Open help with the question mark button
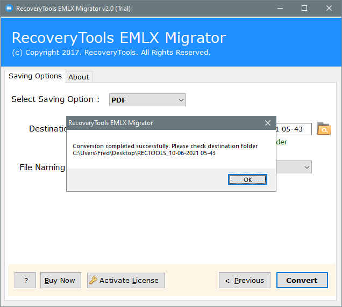 pos(25,280)
